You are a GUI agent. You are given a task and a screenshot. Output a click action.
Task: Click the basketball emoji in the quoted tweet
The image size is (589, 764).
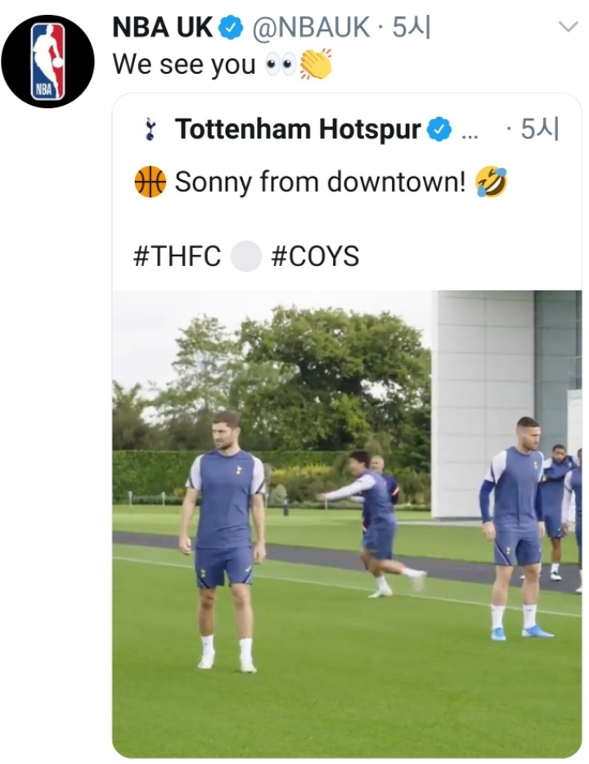coord(150,182)
